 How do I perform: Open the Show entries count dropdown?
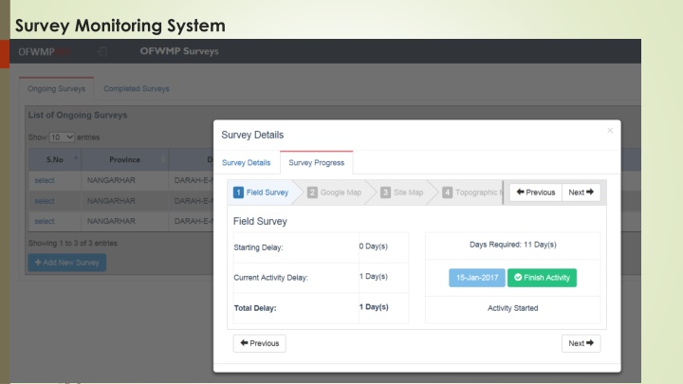click(62, 137)
